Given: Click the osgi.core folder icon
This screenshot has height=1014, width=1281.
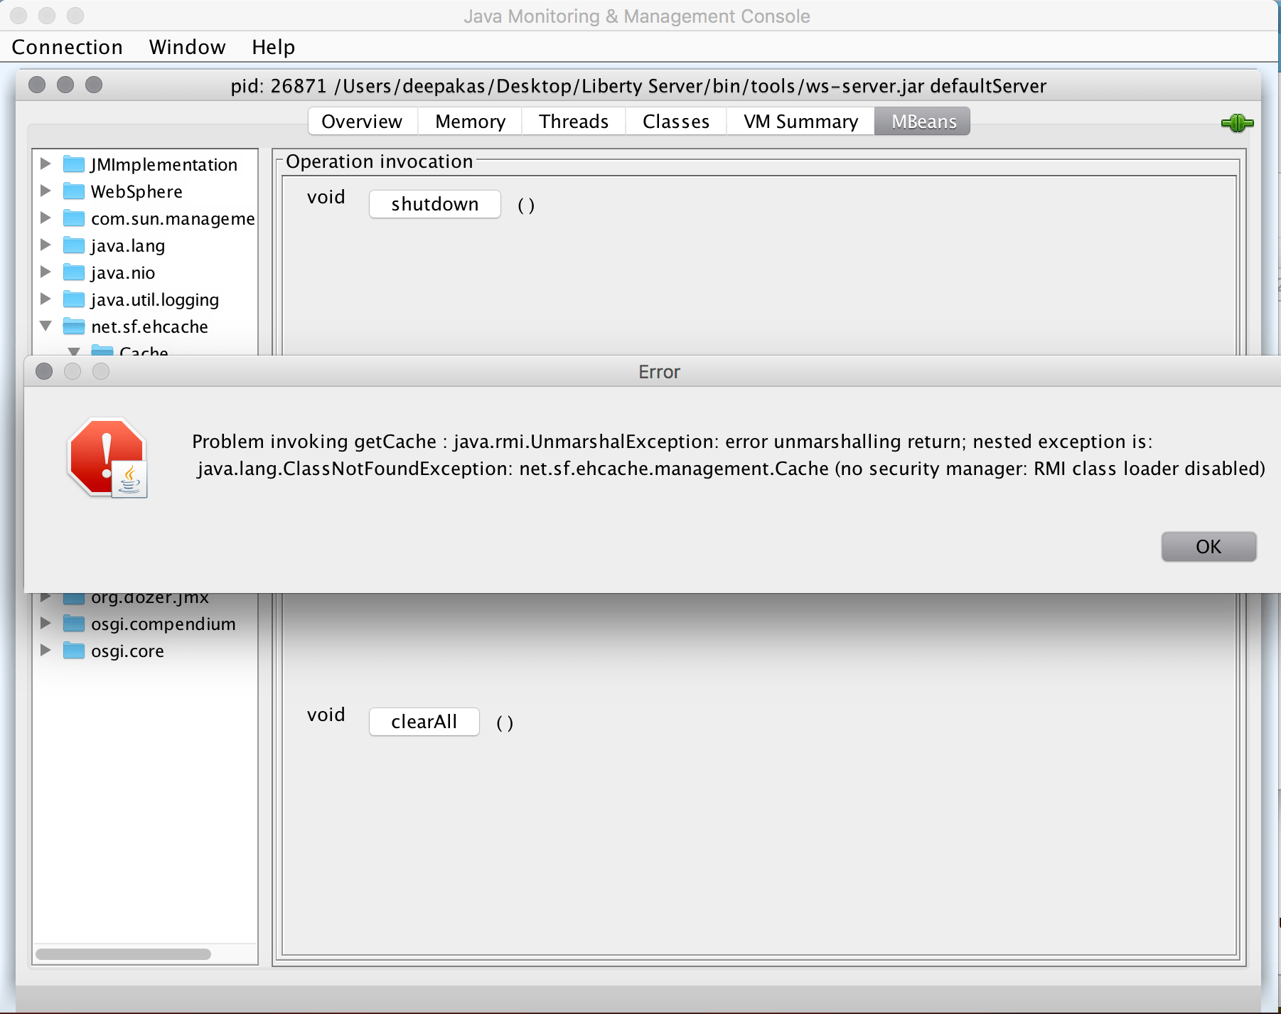Looking at the screenshot, I should 74,651.
